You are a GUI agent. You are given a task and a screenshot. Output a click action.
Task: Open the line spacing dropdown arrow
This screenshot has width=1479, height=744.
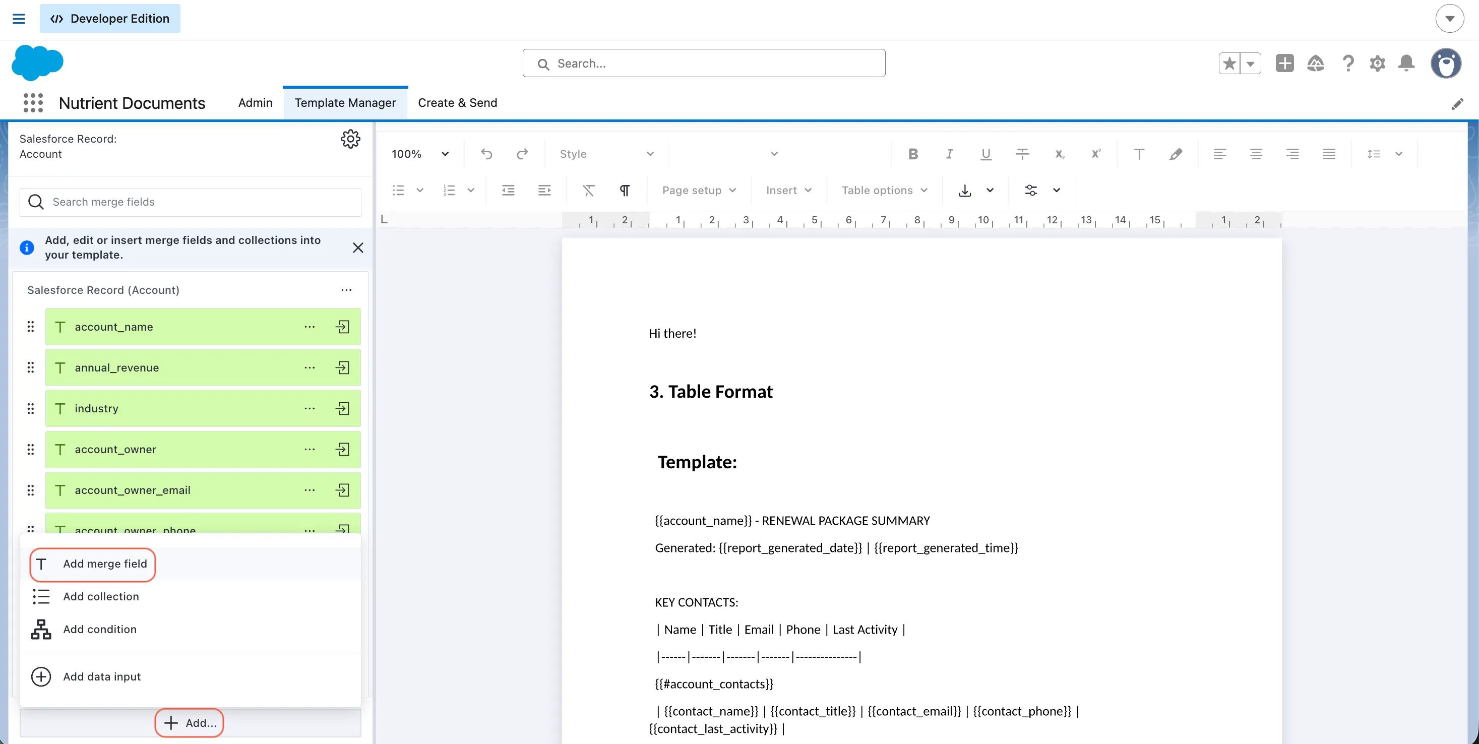[x=1399, y=154]
